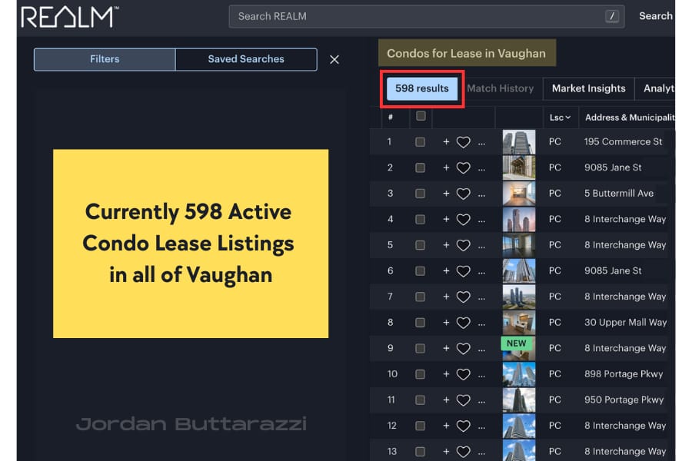Favorite listing 7 heart icon
The width and height of the screenshot is (692, 461).
(463, 297)
